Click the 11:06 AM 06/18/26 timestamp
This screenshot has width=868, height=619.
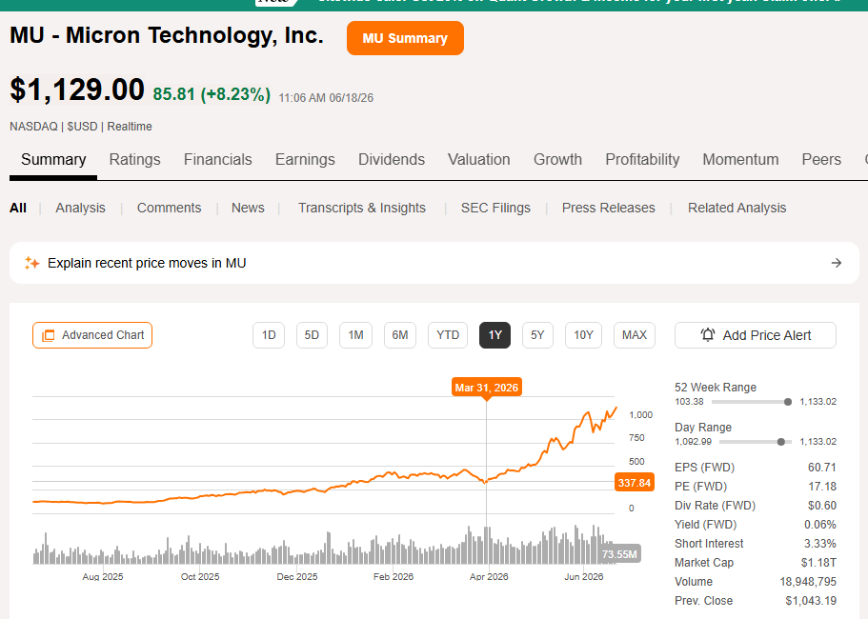point(326,98)
